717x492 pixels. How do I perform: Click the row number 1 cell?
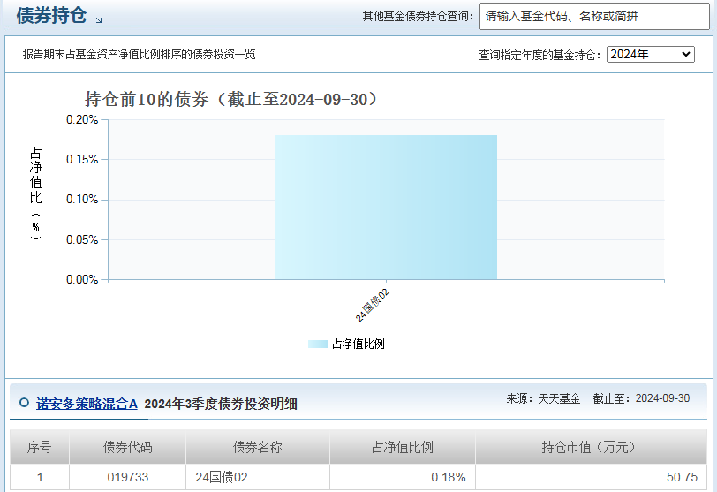(40, 477)
